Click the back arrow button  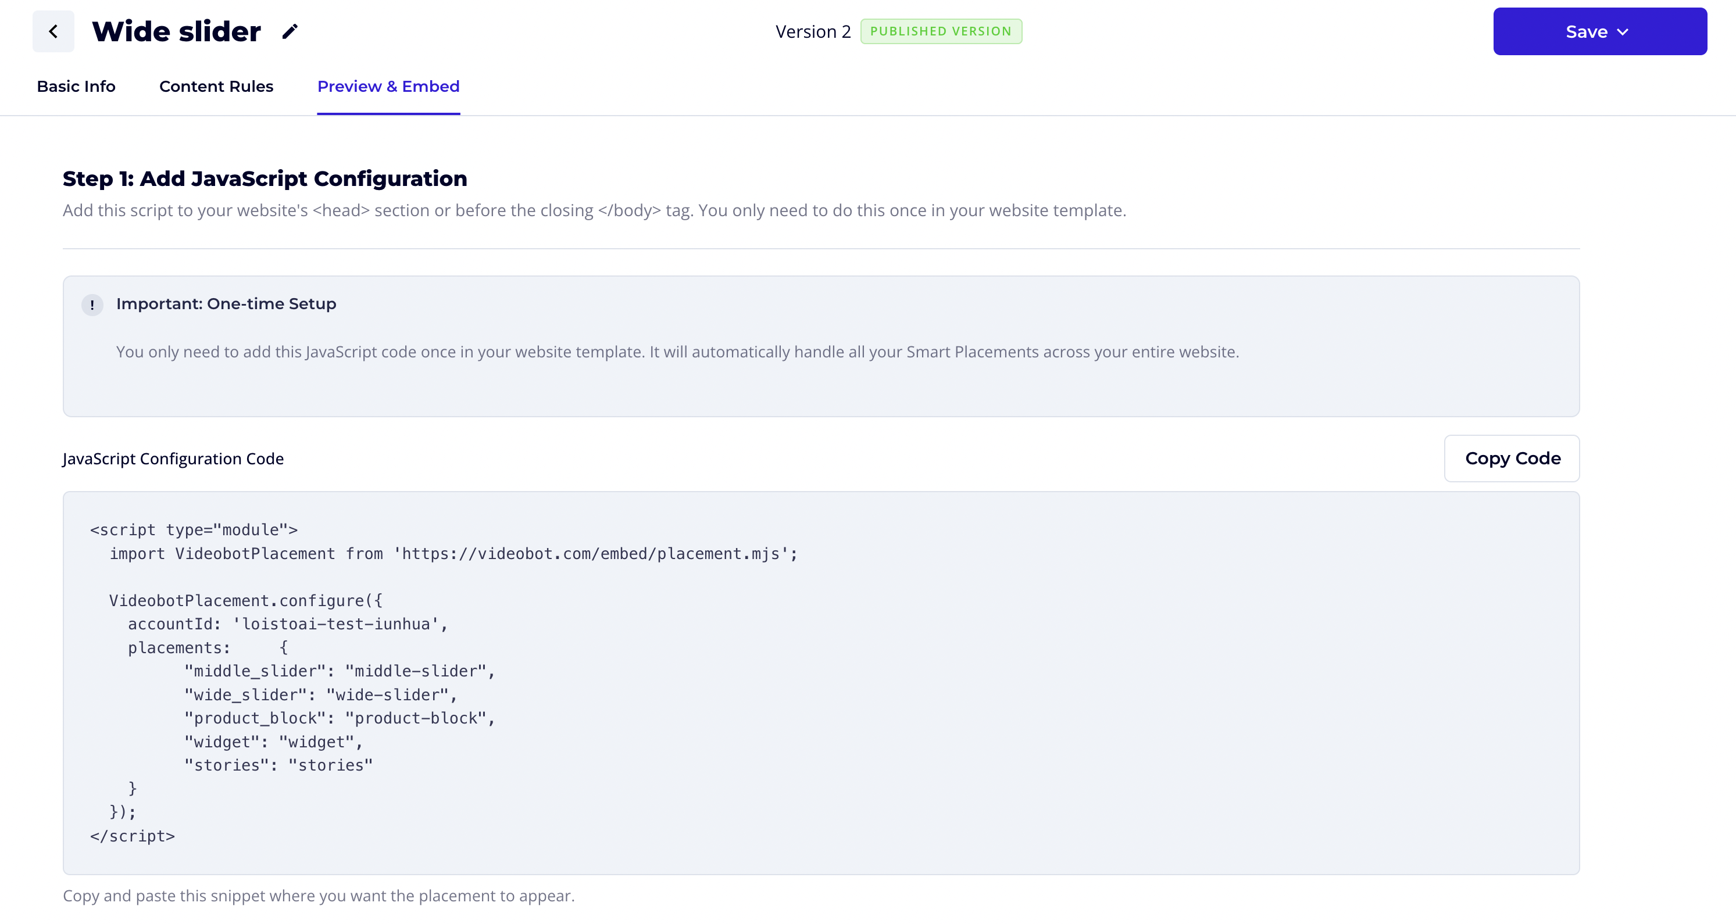(53, 31)
